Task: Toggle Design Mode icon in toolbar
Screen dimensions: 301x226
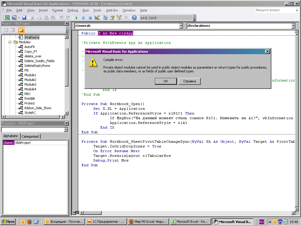Action: point(97,18)
